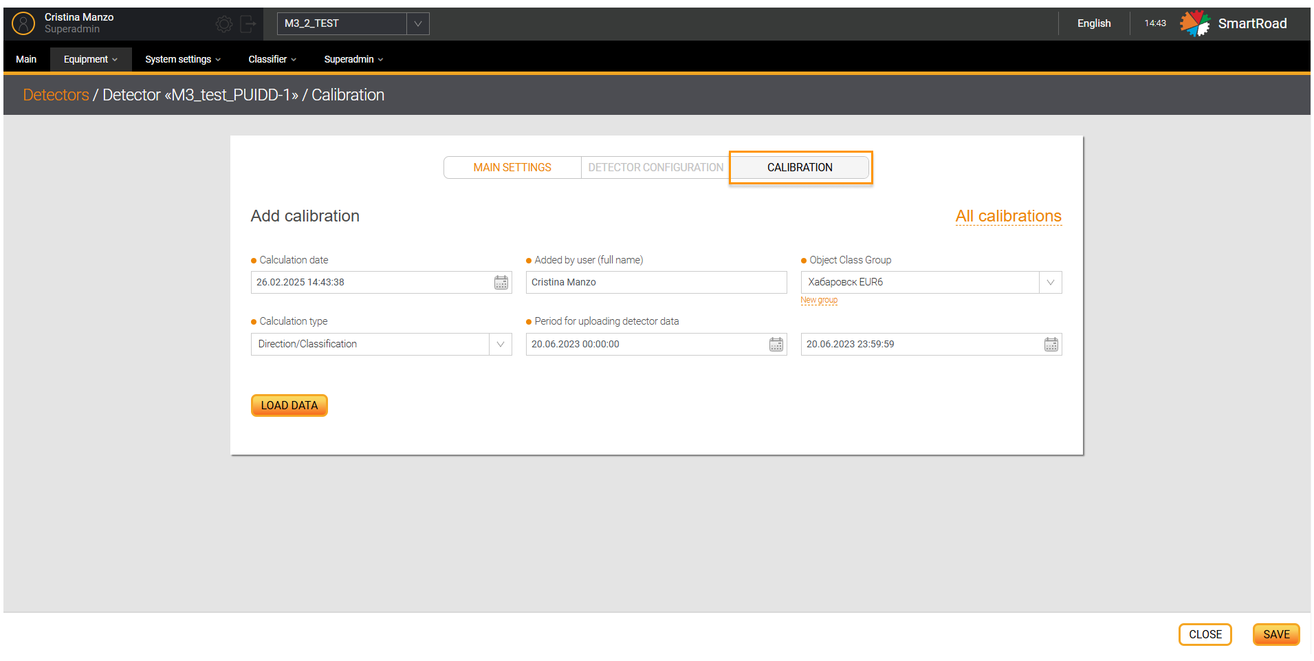Open the All calibrations link
This screenshot has height=661, width=1314.
(x=1008, y=216)
